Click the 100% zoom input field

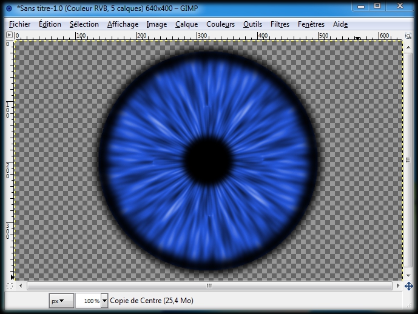[x=89, y=301]
